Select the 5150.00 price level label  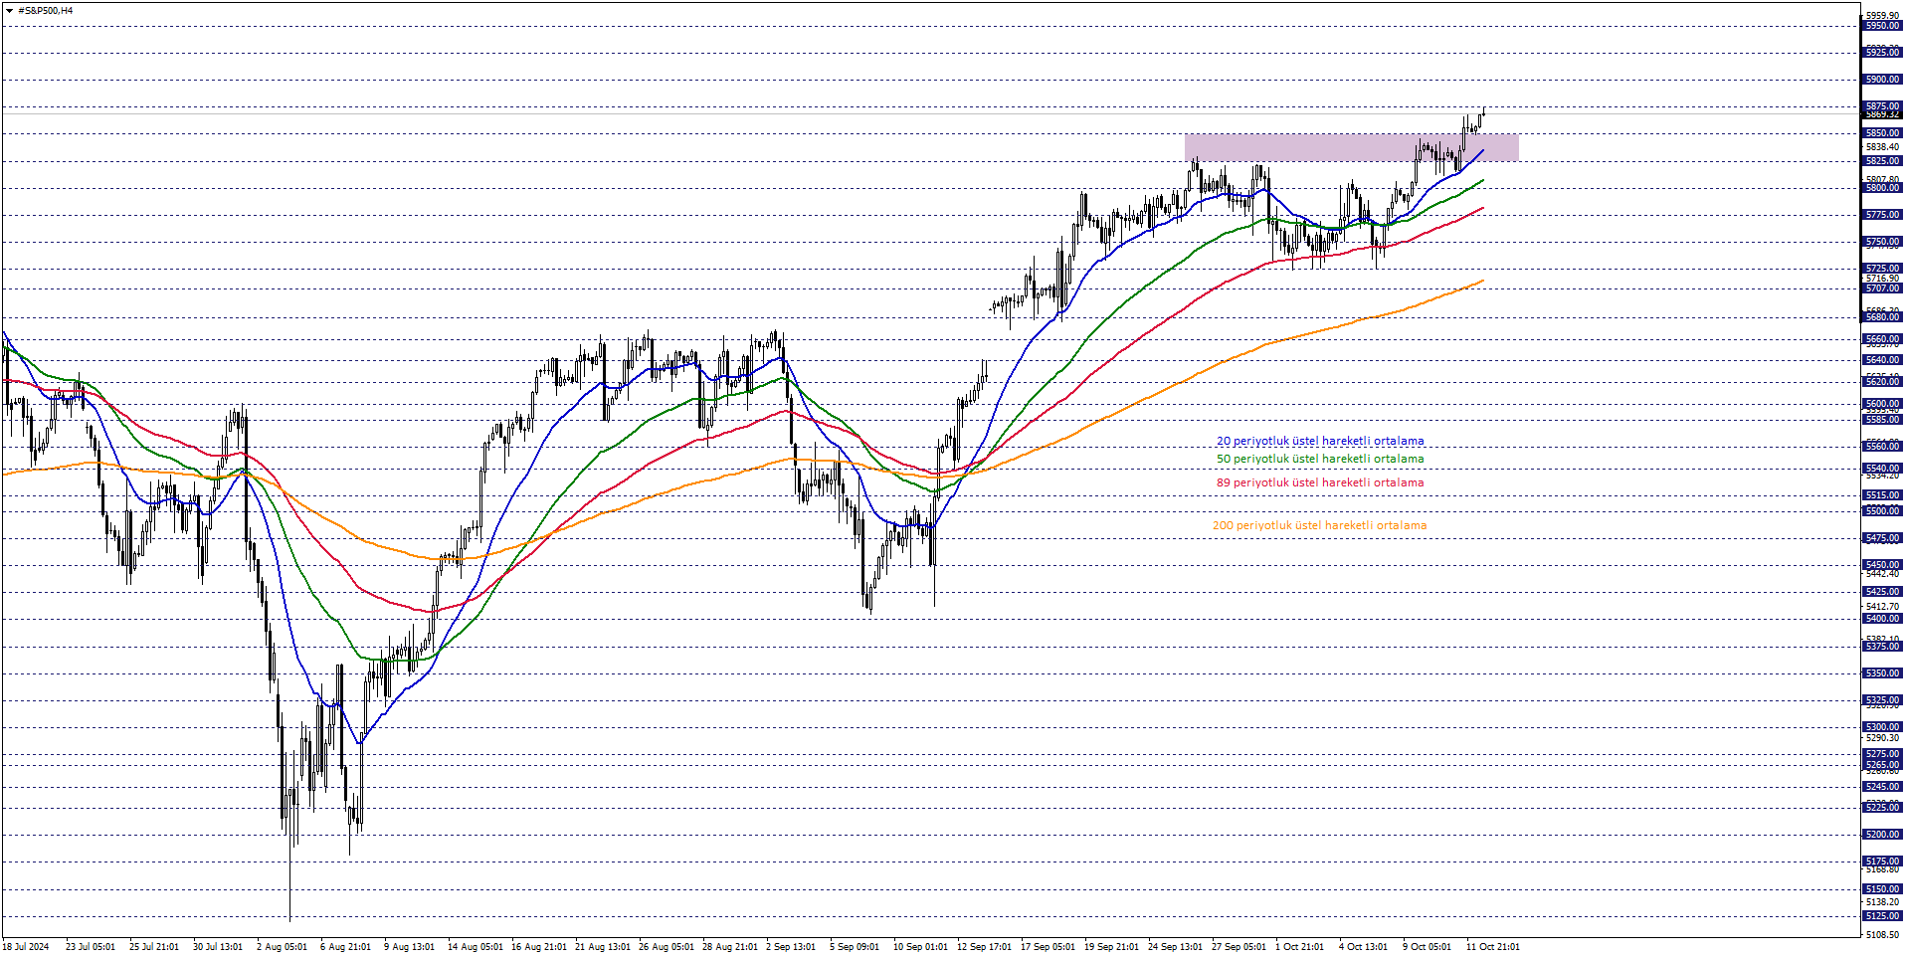point(1881,889)
